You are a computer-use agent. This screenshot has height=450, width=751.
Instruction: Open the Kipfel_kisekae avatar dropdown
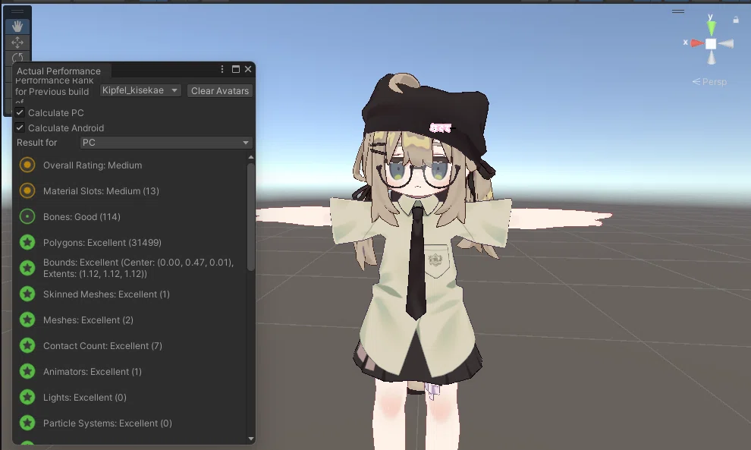pyautogui.click(x=140, y=90)
